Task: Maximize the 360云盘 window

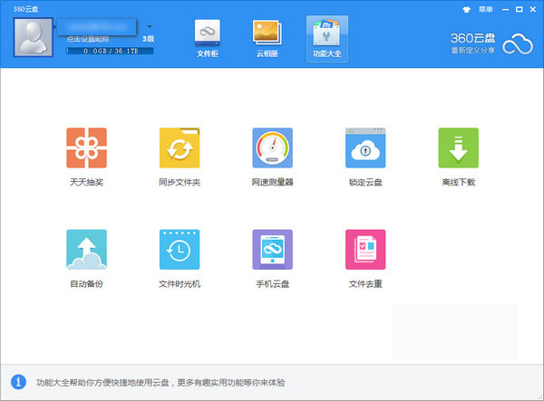Action: click(x=519, y=9)
